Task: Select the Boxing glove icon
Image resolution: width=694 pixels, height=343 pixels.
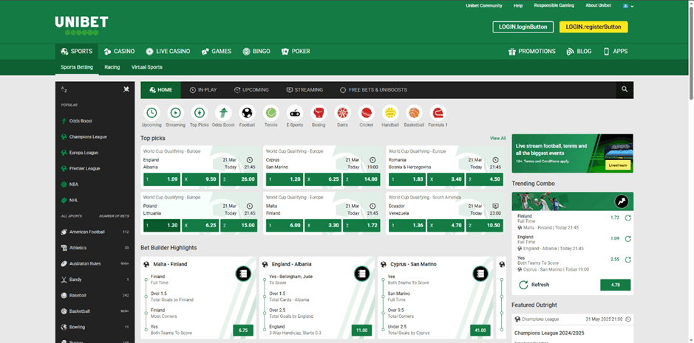Action: [319, 113]
